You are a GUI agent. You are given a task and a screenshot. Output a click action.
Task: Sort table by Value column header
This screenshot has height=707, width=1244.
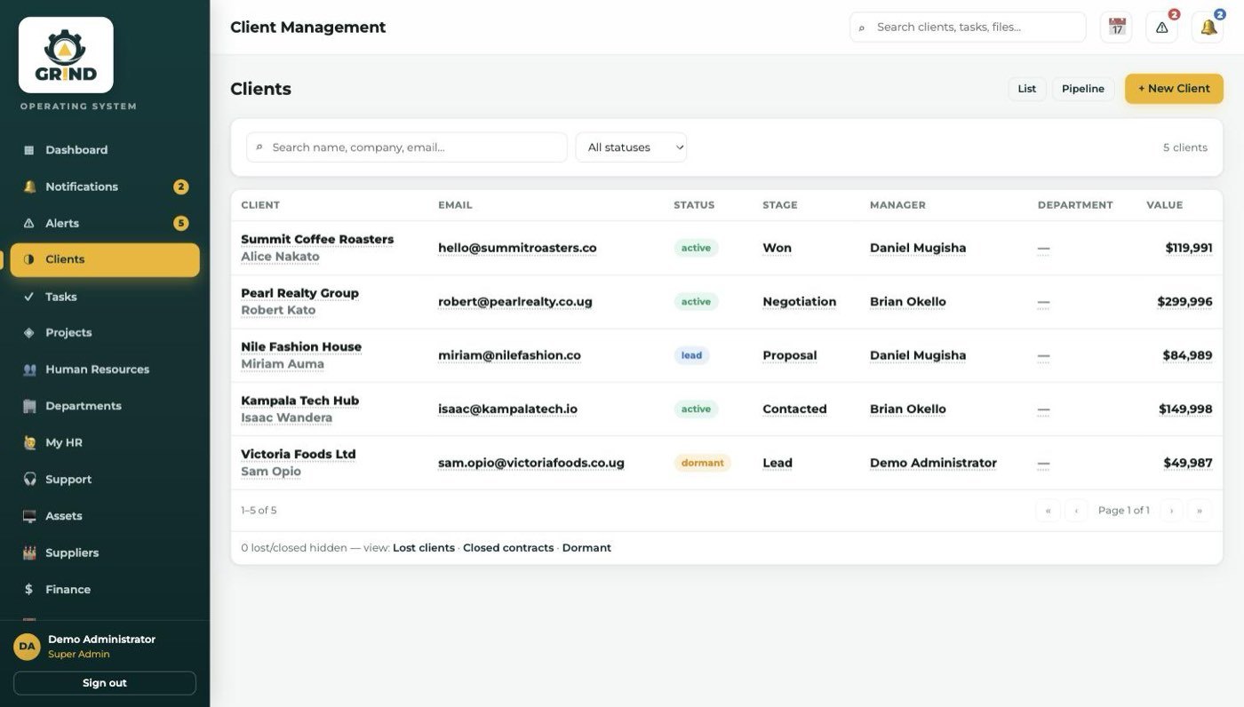tap(1164, 205)
